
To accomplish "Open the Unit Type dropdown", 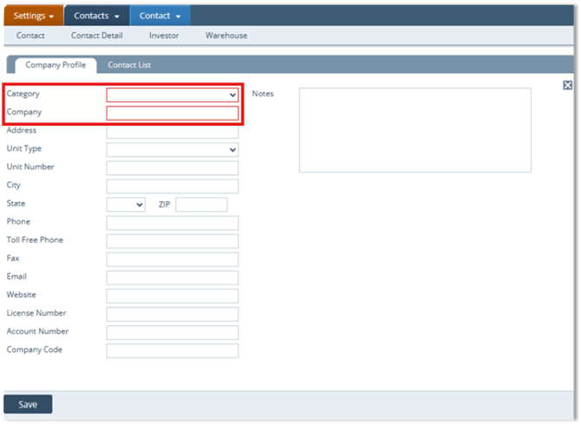I will tap(172, 149).
